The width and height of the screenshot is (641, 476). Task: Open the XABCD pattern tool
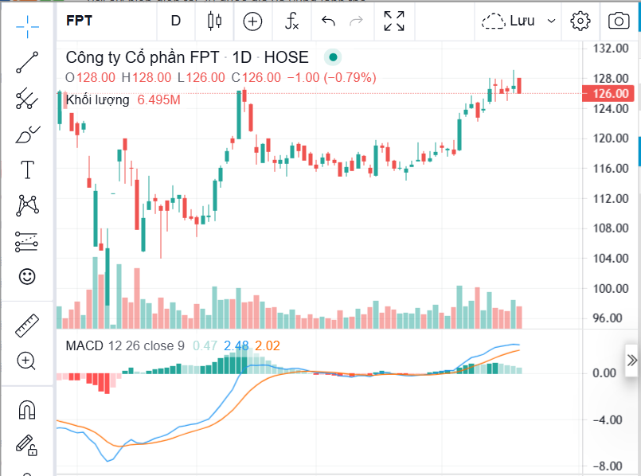[x=27, y=205]
